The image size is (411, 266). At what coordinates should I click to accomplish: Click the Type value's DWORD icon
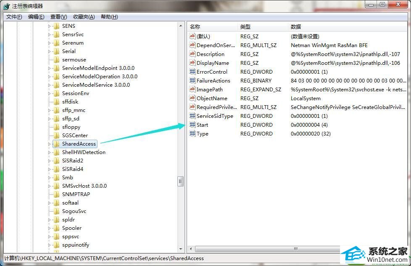192,133
